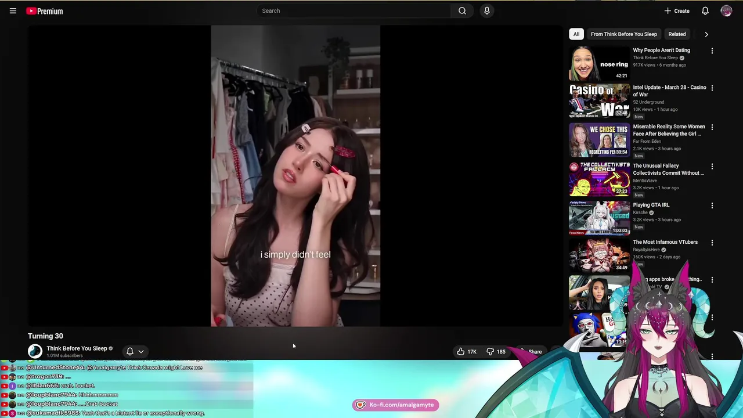Open The Collectivist's Fallacy thumbnail
The image size is (743, 418).
599,179
